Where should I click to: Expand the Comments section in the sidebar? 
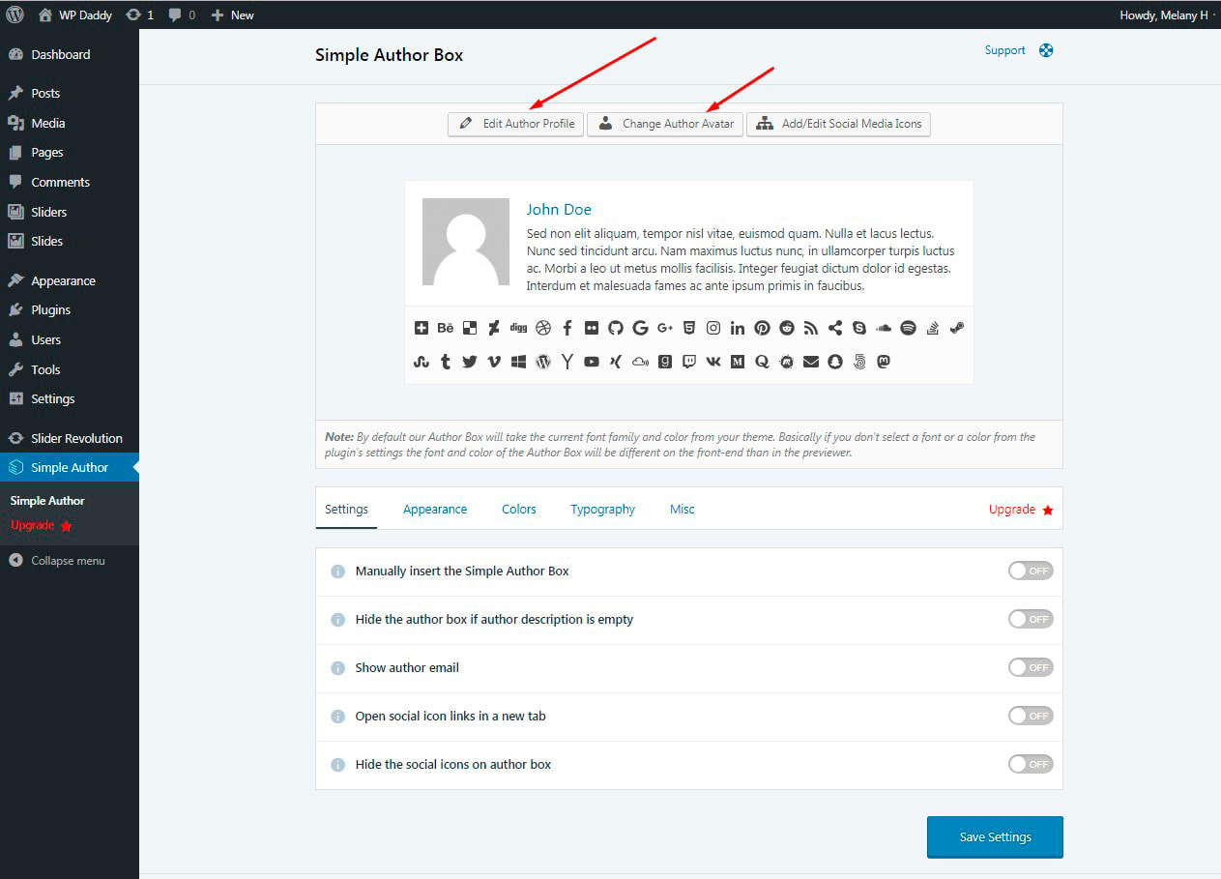point(63,182)
